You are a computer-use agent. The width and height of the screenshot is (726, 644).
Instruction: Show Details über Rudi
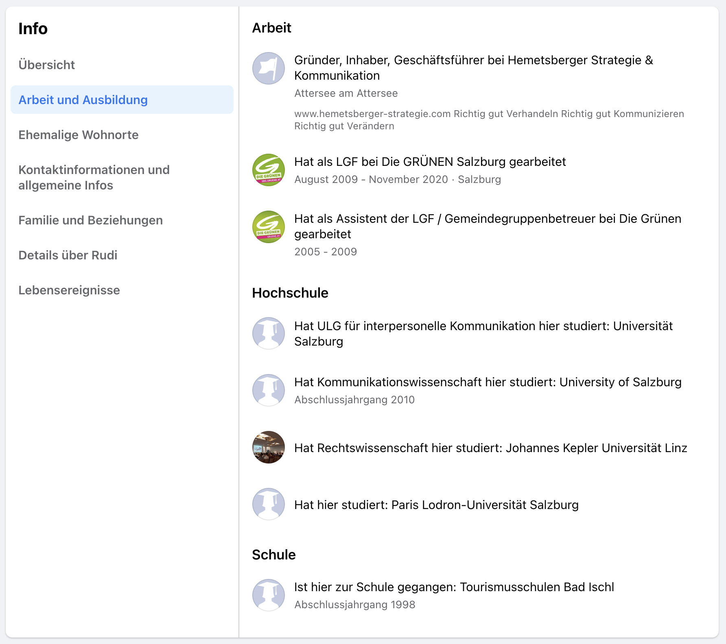point(122,255)
